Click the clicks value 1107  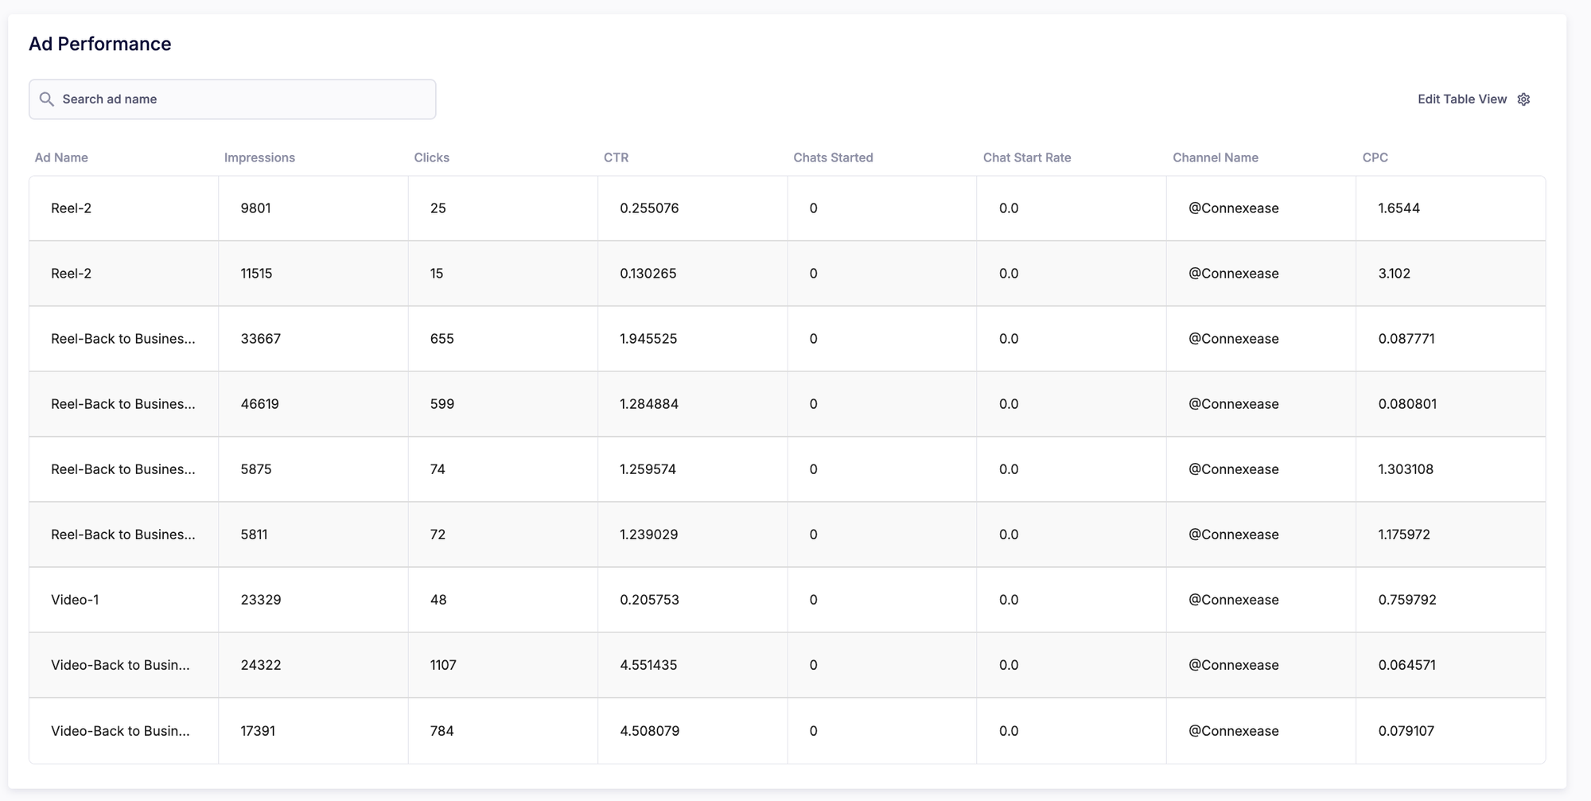[x=443, y=665]
